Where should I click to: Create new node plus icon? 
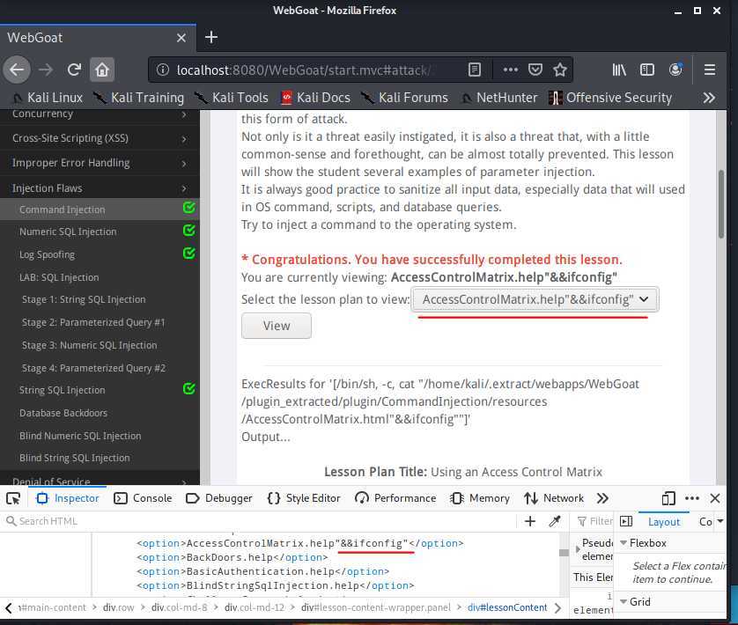coord(530,521)
